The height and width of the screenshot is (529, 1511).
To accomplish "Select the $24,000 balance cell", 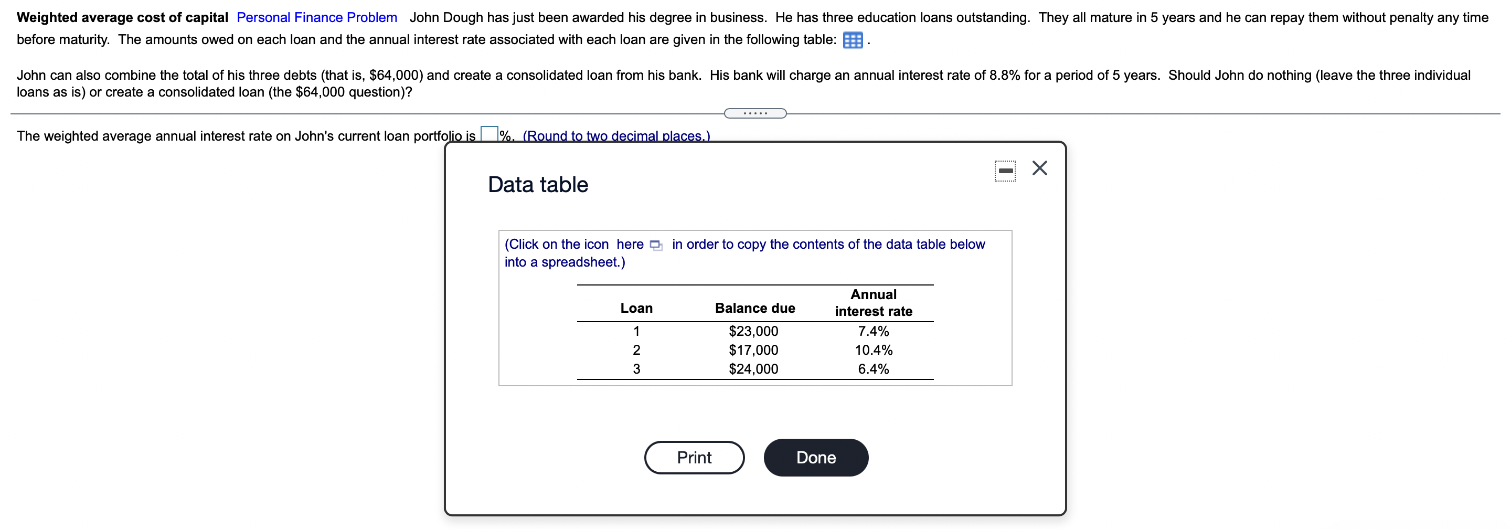I will (753, 369).
